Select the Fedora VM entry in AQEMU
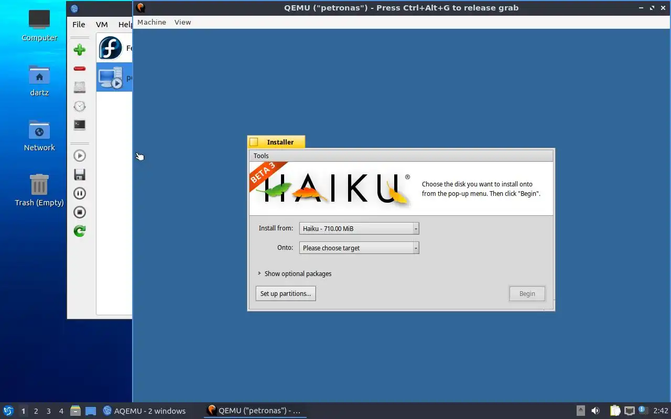The image size is (671, 419). [114, 48]
